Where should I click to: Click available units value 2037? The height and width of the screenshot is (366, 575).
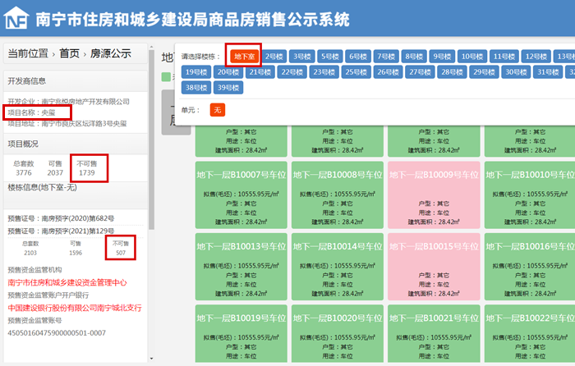55,172
